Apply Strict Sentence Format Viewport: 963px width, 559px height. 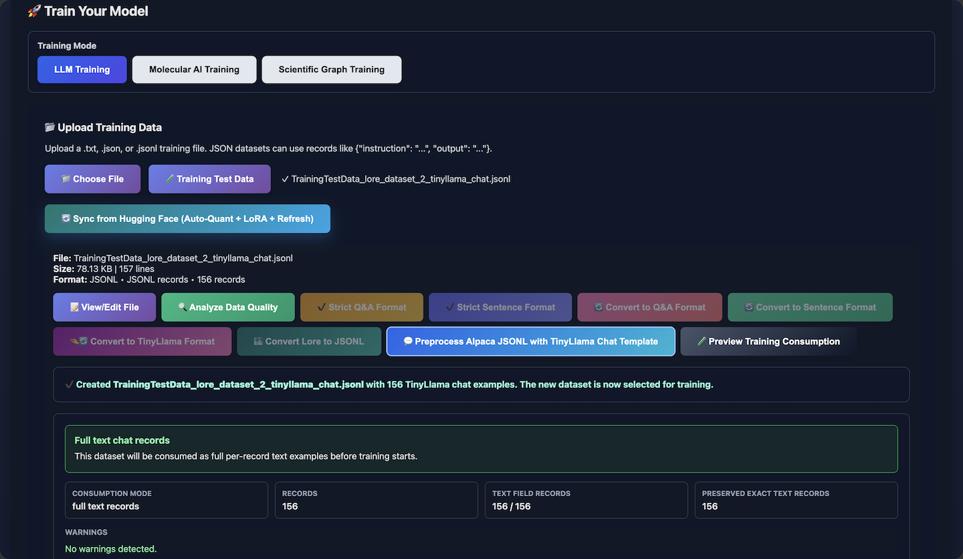coord(500,308)
